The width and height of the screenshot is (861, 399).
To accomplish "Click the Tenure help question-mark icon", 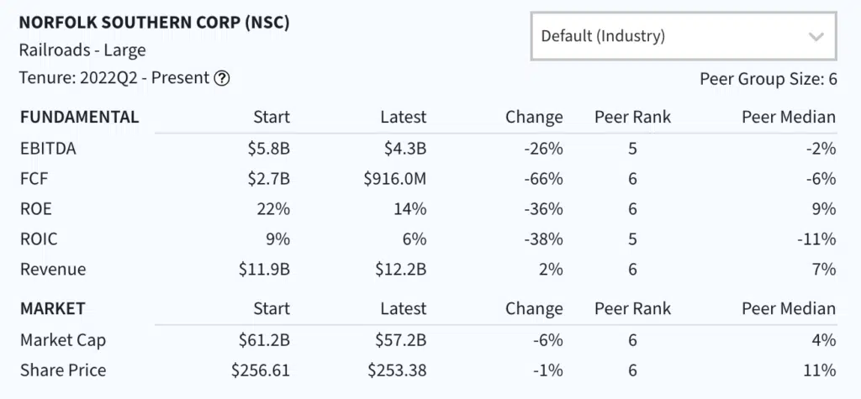I will pos(222,79).
